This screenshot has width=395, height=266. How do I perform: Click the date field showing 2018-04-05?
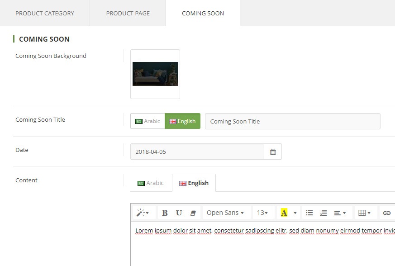click(x=197, y=152)
